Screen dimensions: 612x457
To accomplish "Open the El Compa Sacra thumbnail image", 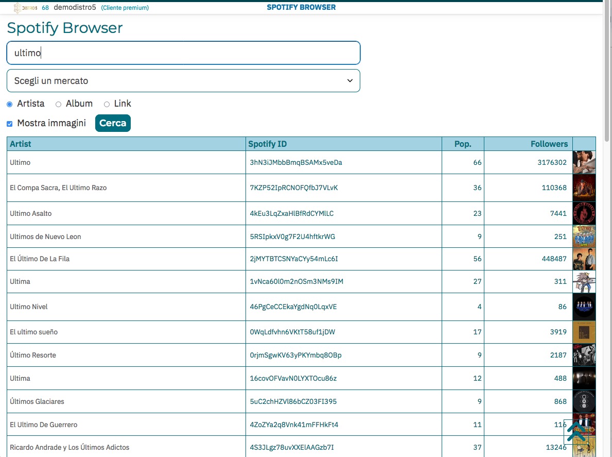I will coord(584,188).
